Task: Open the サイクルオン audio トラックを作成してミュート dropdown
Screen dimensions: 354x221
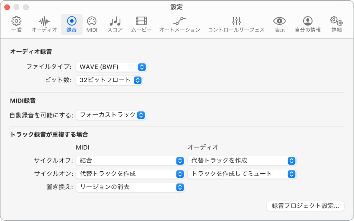Action: [242, 174]
